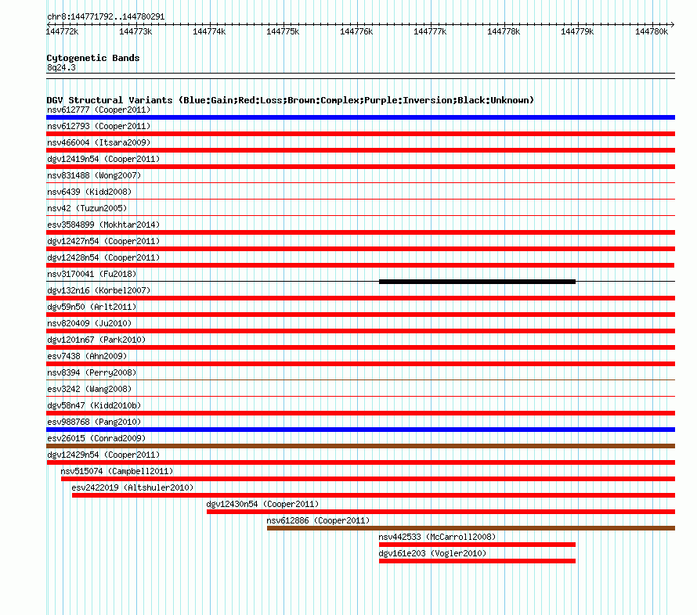Select the blue esv988768 gain bar

point(360,430)
